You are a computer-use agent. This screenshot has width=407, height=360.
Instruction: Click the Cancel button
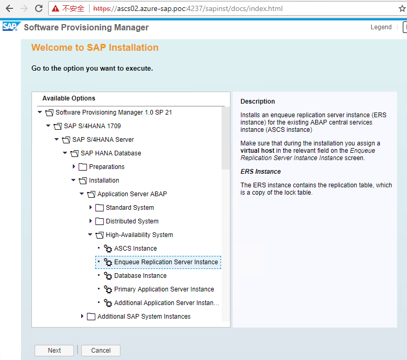click(x=101, y=351)
